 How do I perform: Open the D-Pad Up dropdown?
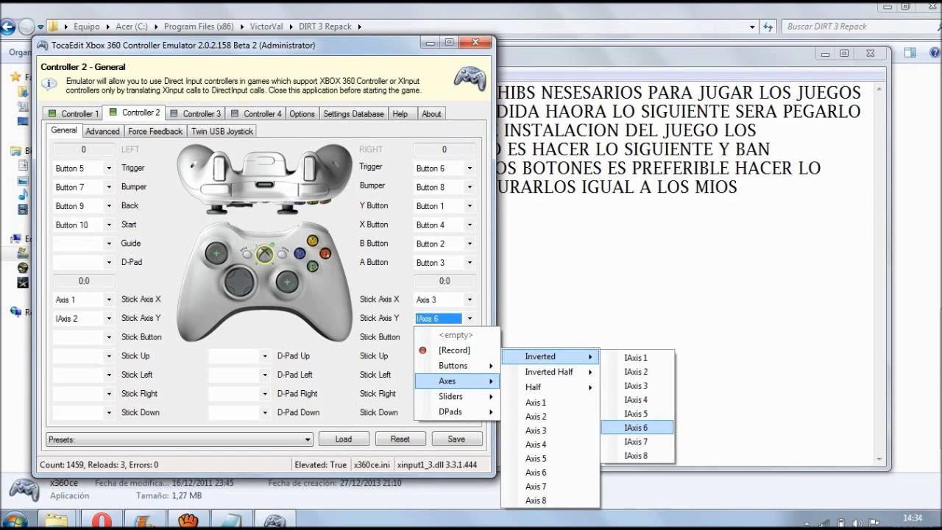click(x=265, y=356)
